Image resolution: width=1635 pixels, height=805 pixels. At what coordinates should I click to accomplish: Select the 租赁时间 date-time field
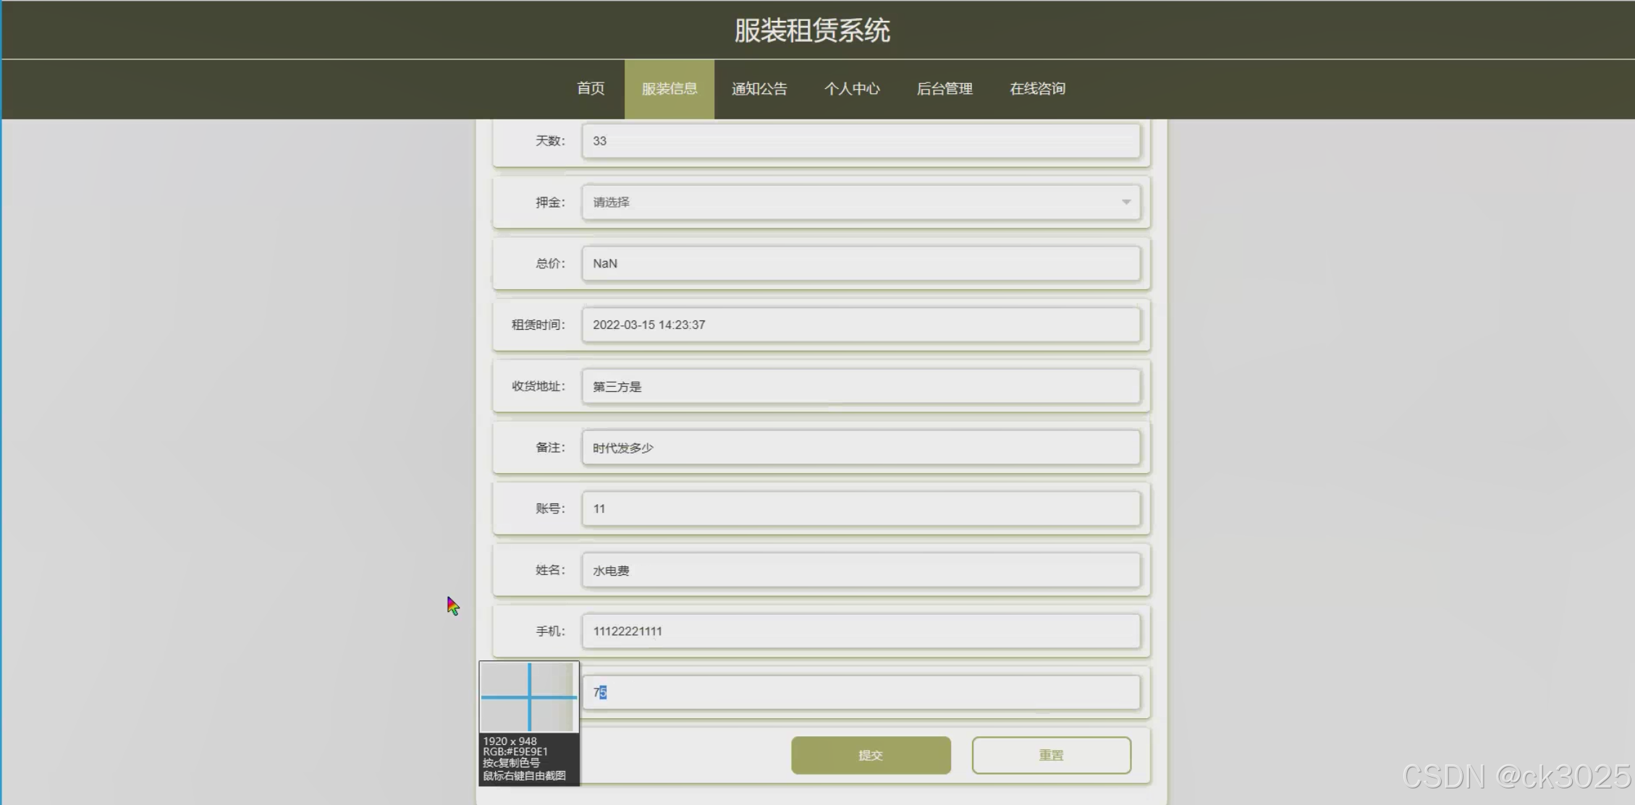861,325
